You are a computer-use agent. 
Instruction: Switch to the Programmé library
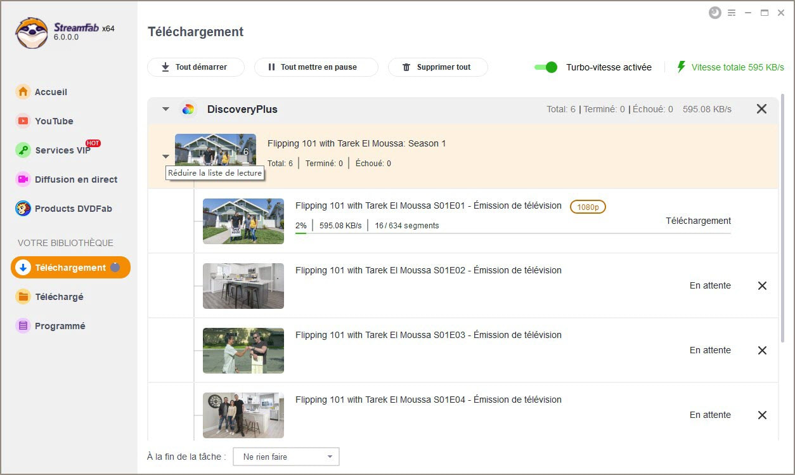[60, 326]
